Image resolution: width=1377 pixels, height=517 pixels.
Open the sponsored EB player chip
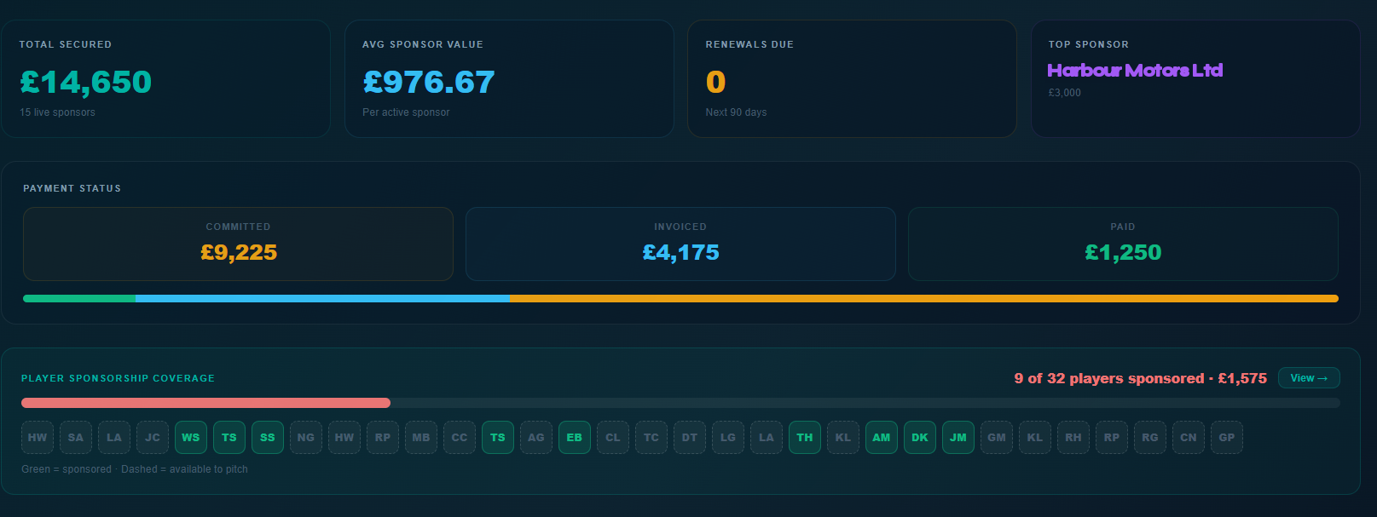pos(575,438)
